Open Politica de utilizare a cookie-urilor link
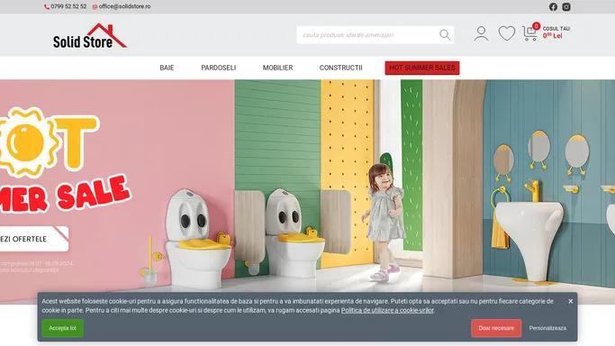 point(387,310)
